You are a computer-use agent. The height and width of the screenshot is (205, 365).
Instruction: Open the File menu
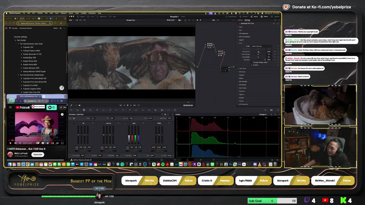point(24,13)
